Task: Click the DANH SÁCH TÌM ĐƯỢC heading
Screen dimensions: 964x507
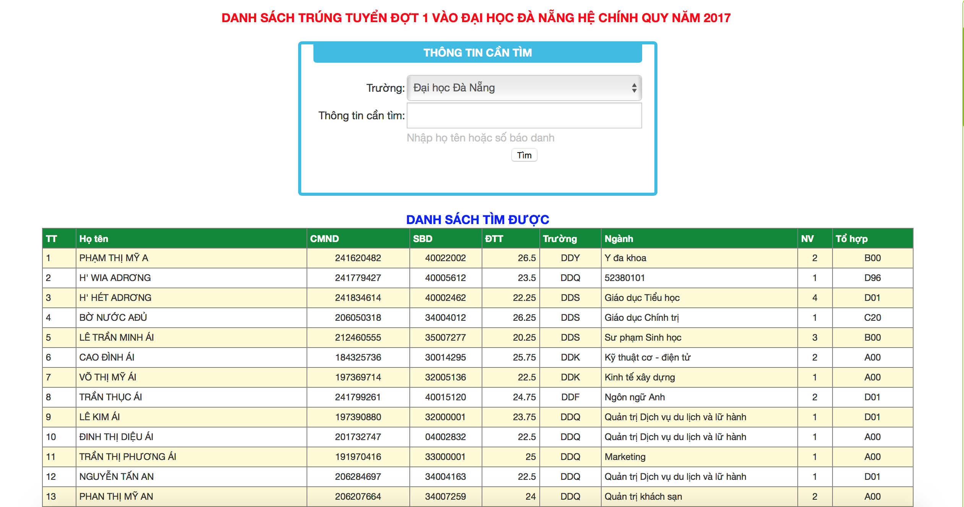Action: (x=478, y=219)
